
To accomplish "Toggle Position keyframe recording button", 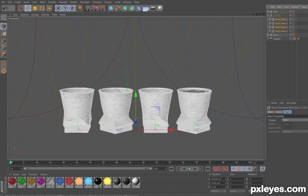I will (234, 169).
